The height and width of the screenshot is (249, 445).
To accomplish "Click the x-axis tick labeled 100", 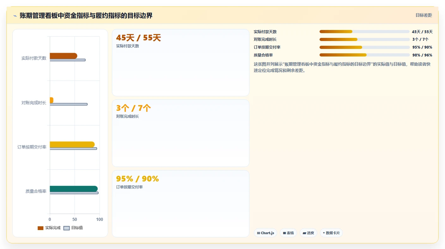I will [100, 219].
